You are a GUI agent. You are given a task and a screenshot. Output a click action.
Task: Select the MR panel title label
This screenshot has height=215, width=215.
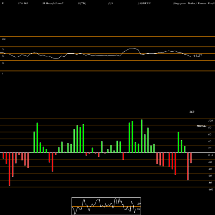point(192,112)
